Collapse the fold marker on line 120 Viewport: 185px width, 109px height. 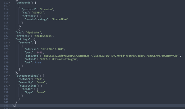10,29
